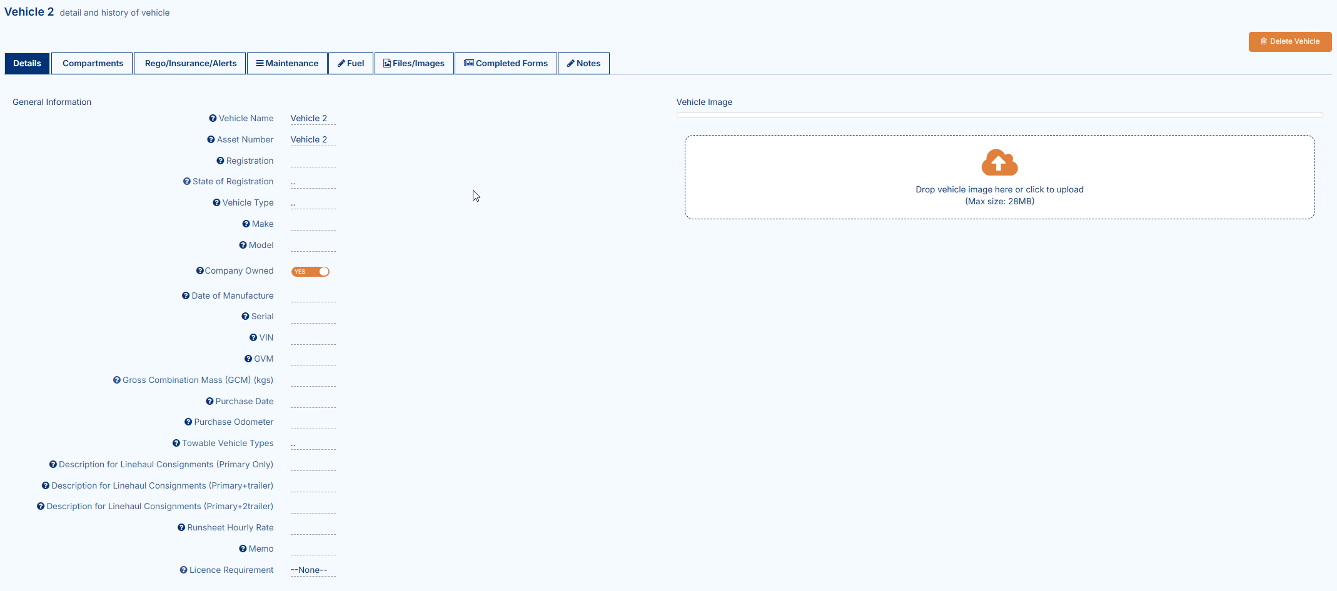The height and width of the screenshot is (591, 1337).
Task: Click the help icon next to Registration
Action: 220,161
